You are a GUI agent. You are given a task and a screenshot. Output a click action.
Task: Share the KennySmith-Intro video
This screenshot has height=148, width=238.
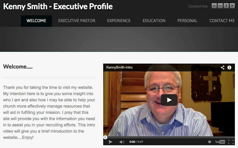point(223,67)
